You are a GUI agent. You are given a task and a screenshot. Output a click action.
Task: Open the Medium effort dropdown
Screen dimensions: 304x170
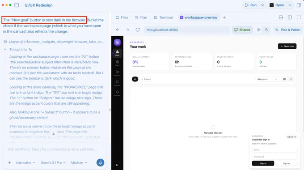79,163
